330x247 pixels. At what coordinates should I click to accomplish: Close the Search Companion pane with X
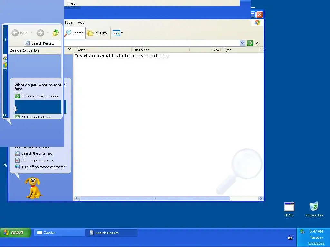(69, 50)
